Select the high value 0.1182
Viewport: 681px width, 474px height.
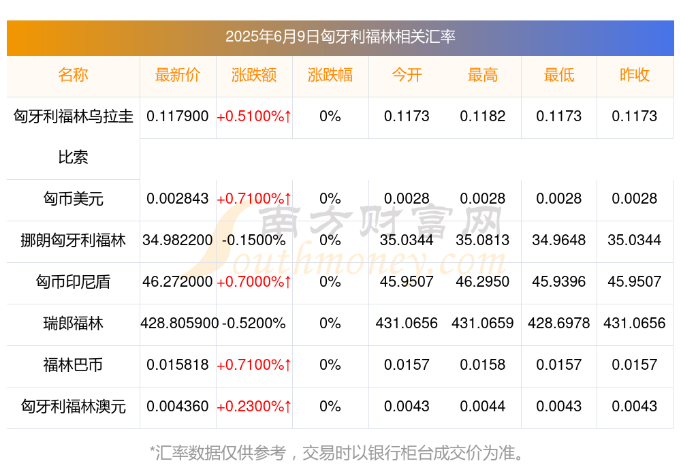pos(483,116)
